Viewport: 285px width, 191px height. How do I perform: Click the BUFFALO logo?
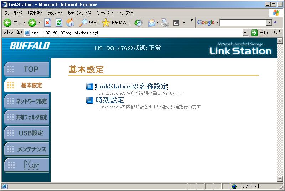point(30,46)
